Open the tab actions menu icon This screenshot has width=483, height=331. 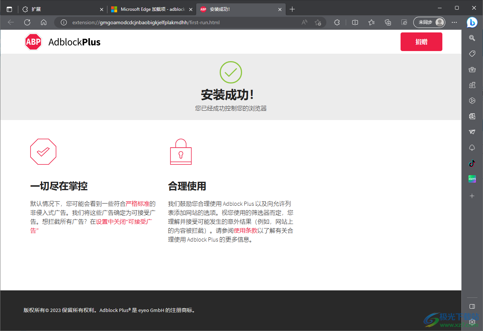(x=9, y=9)
